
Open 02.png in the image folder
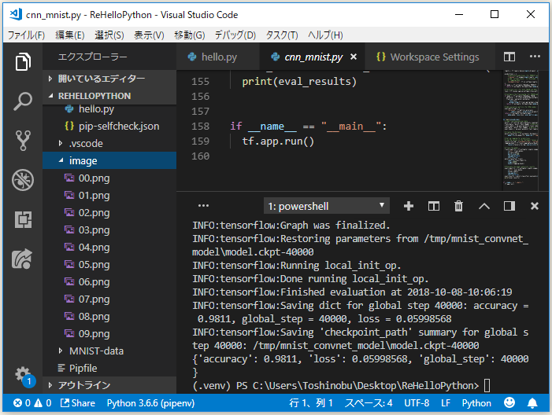click(x=109, y=212)
